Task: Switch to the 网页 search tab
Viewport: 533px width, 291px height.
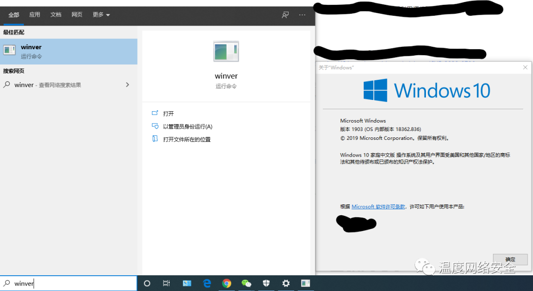Action: pyautogui.click(x=77, y=15)
